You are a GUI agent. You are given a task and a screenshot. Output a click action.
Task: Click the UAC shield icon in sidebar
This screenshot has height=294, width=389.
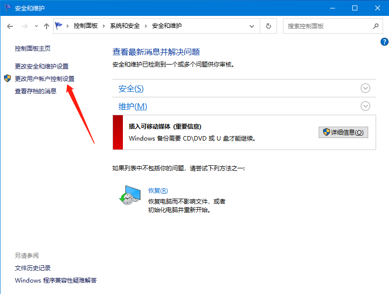pos(7,78)
